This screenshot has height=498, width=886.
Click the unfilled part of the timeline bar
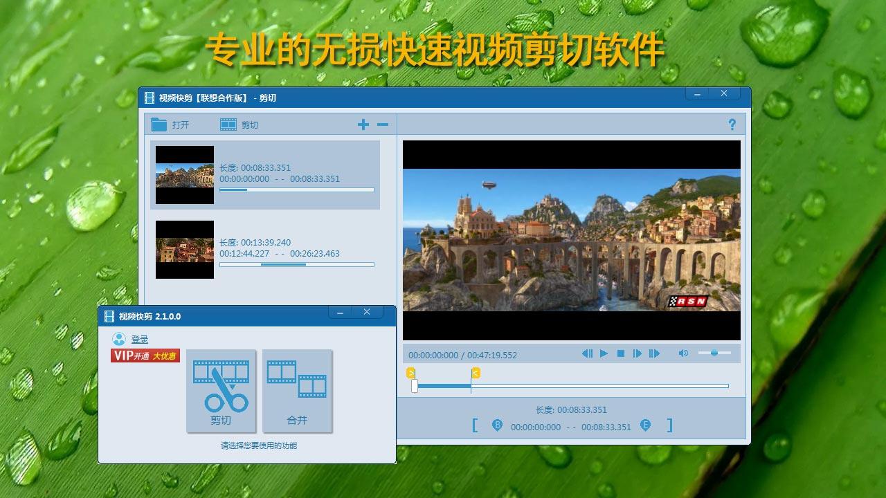click(599, 386)
